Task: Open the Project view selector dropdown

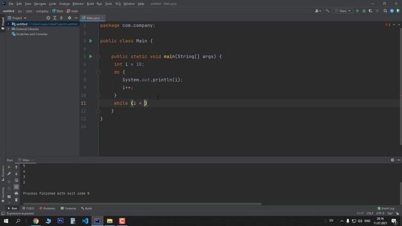Action: (x=17, y=18)
